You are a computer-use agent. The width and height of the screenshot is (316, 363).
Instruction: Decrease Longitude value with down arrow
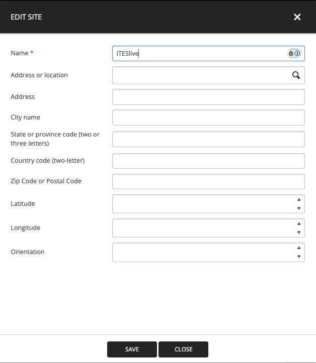[x=299, y=232]
